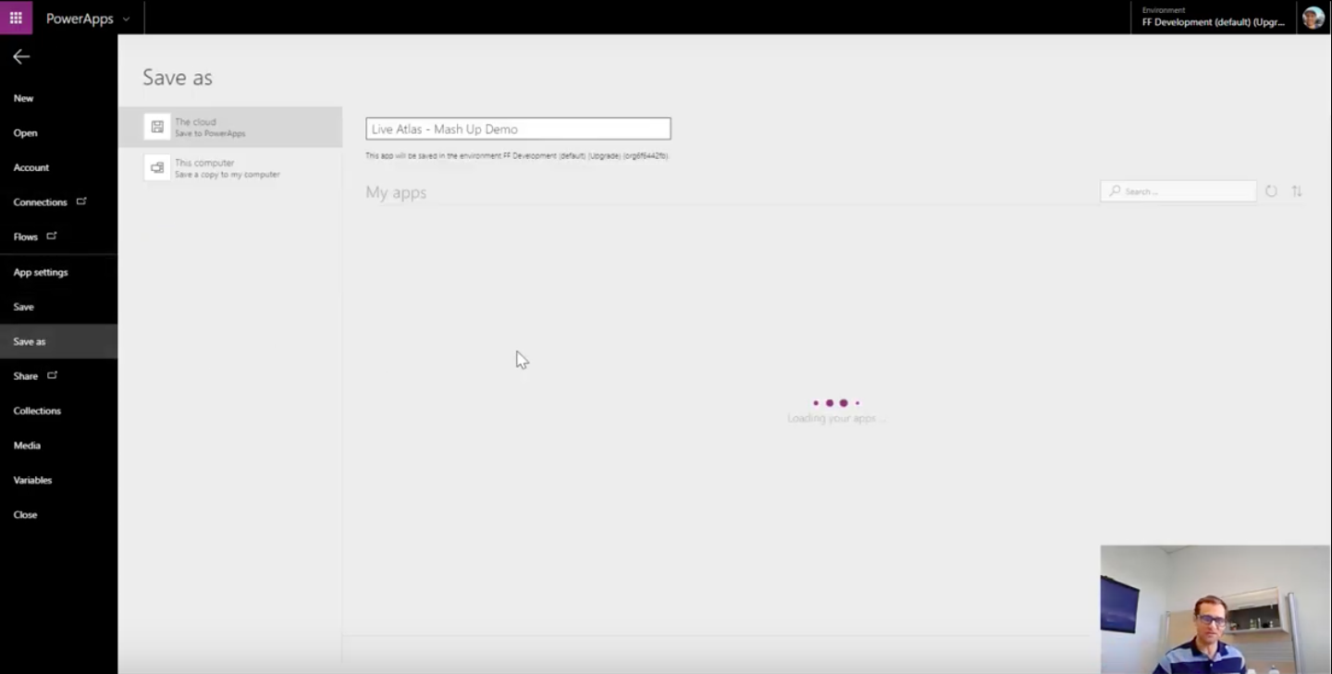Choose The cloud save location
This screenshot has height=674, width=1332.
click(229, 127)
